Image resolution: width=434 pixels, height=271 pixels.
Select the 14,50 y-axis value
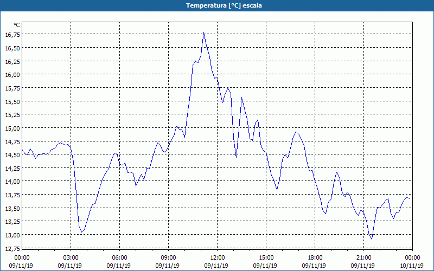pyautogui.click(x=12, y=154)
